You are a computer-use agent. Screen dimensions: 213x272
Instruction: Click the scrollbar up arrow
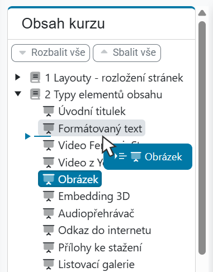(x=202, y=13)
